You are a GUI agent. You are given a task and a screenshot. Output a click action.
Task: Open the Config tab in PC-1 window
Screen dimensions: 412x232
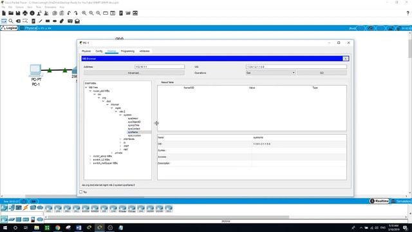coord(99,51)
